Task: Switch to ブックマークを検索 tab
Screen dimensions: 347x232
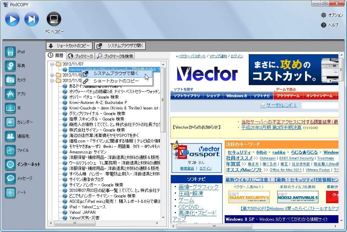Action: [x=115, y=56]
